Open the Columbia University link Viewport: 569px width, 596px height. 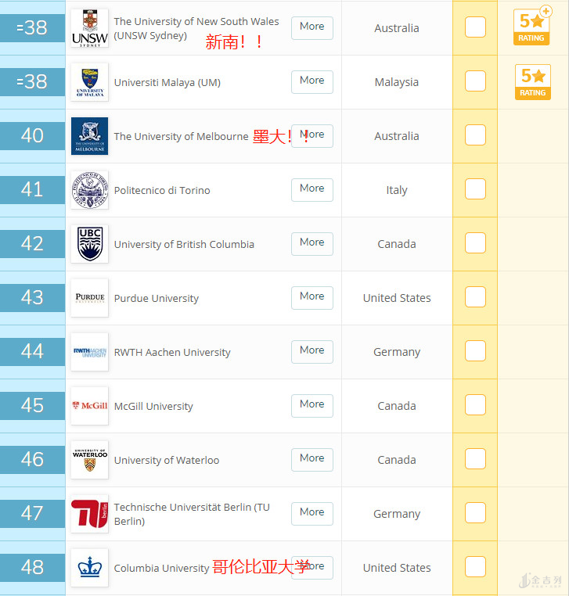click(x=162, y=569)
